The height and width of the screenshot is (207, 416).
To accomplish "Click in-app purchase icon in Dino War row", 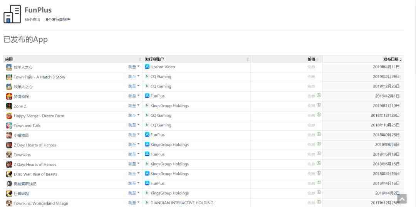I will coord(319,173).
